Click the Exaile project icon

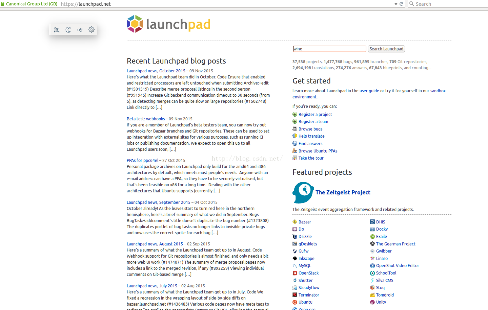pyautogui.click(x=372, y=236)
